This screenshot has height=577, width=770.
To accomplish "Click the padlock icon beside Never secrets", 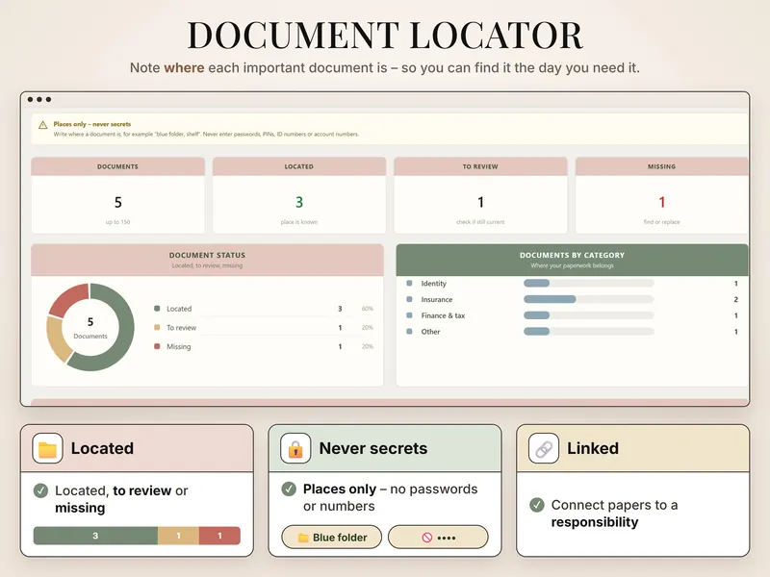I will click(295, 448).
